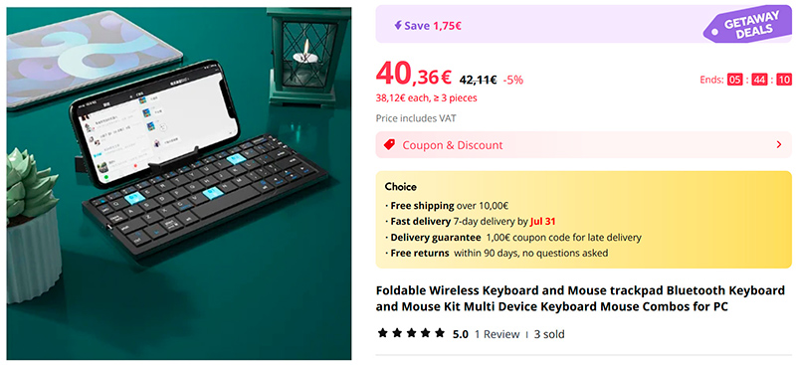Click the foldable keyboard product image
The image size is (796, 365).
pyautogui.click(x=179, y=183)
